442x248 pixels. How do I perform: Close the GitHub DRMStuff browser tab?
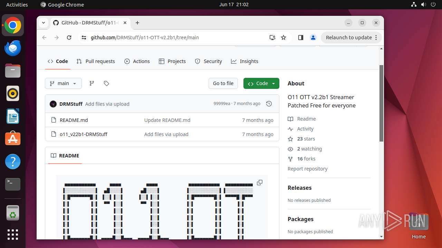point(125,23)
